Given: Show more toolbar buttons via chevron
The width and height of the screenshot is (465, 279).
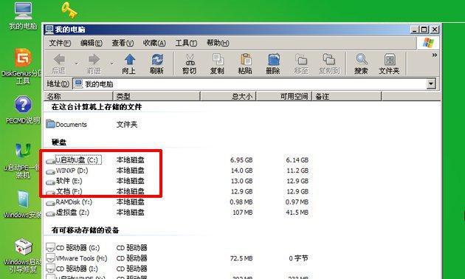Looking at the screenshot, I should click(x=435, y=55).
